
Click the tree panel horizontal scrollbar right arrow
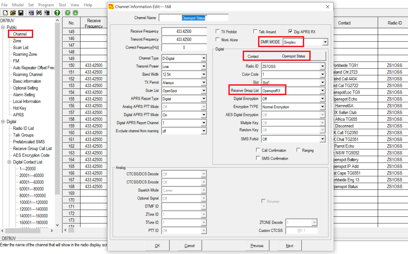[x=52, y=231]
